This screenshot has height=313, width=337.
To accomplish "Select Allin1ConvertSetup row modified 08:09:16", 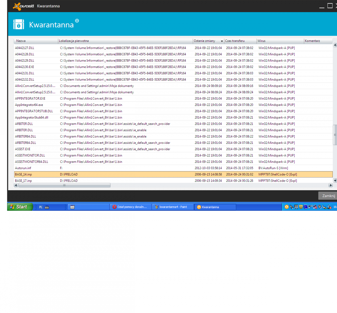I will pos(173,86).
